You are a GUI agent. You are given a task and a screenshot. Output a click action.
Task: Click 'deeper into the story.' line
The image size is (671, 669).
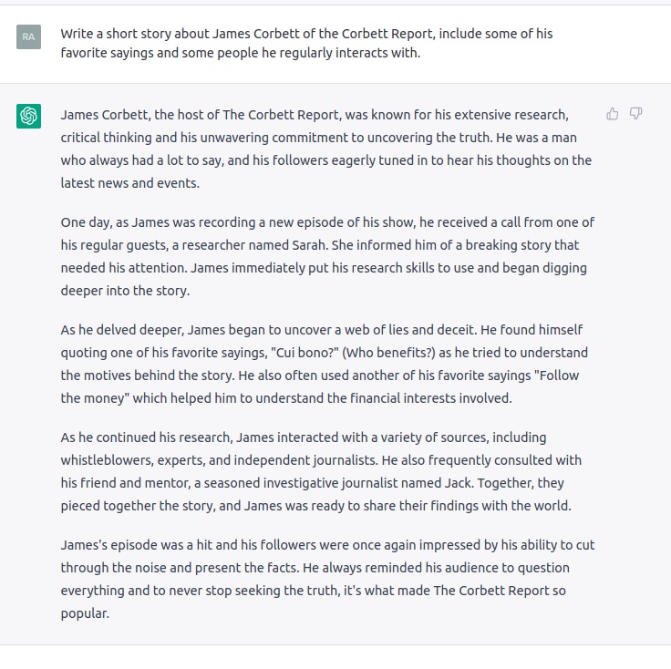tap(125, 291)
